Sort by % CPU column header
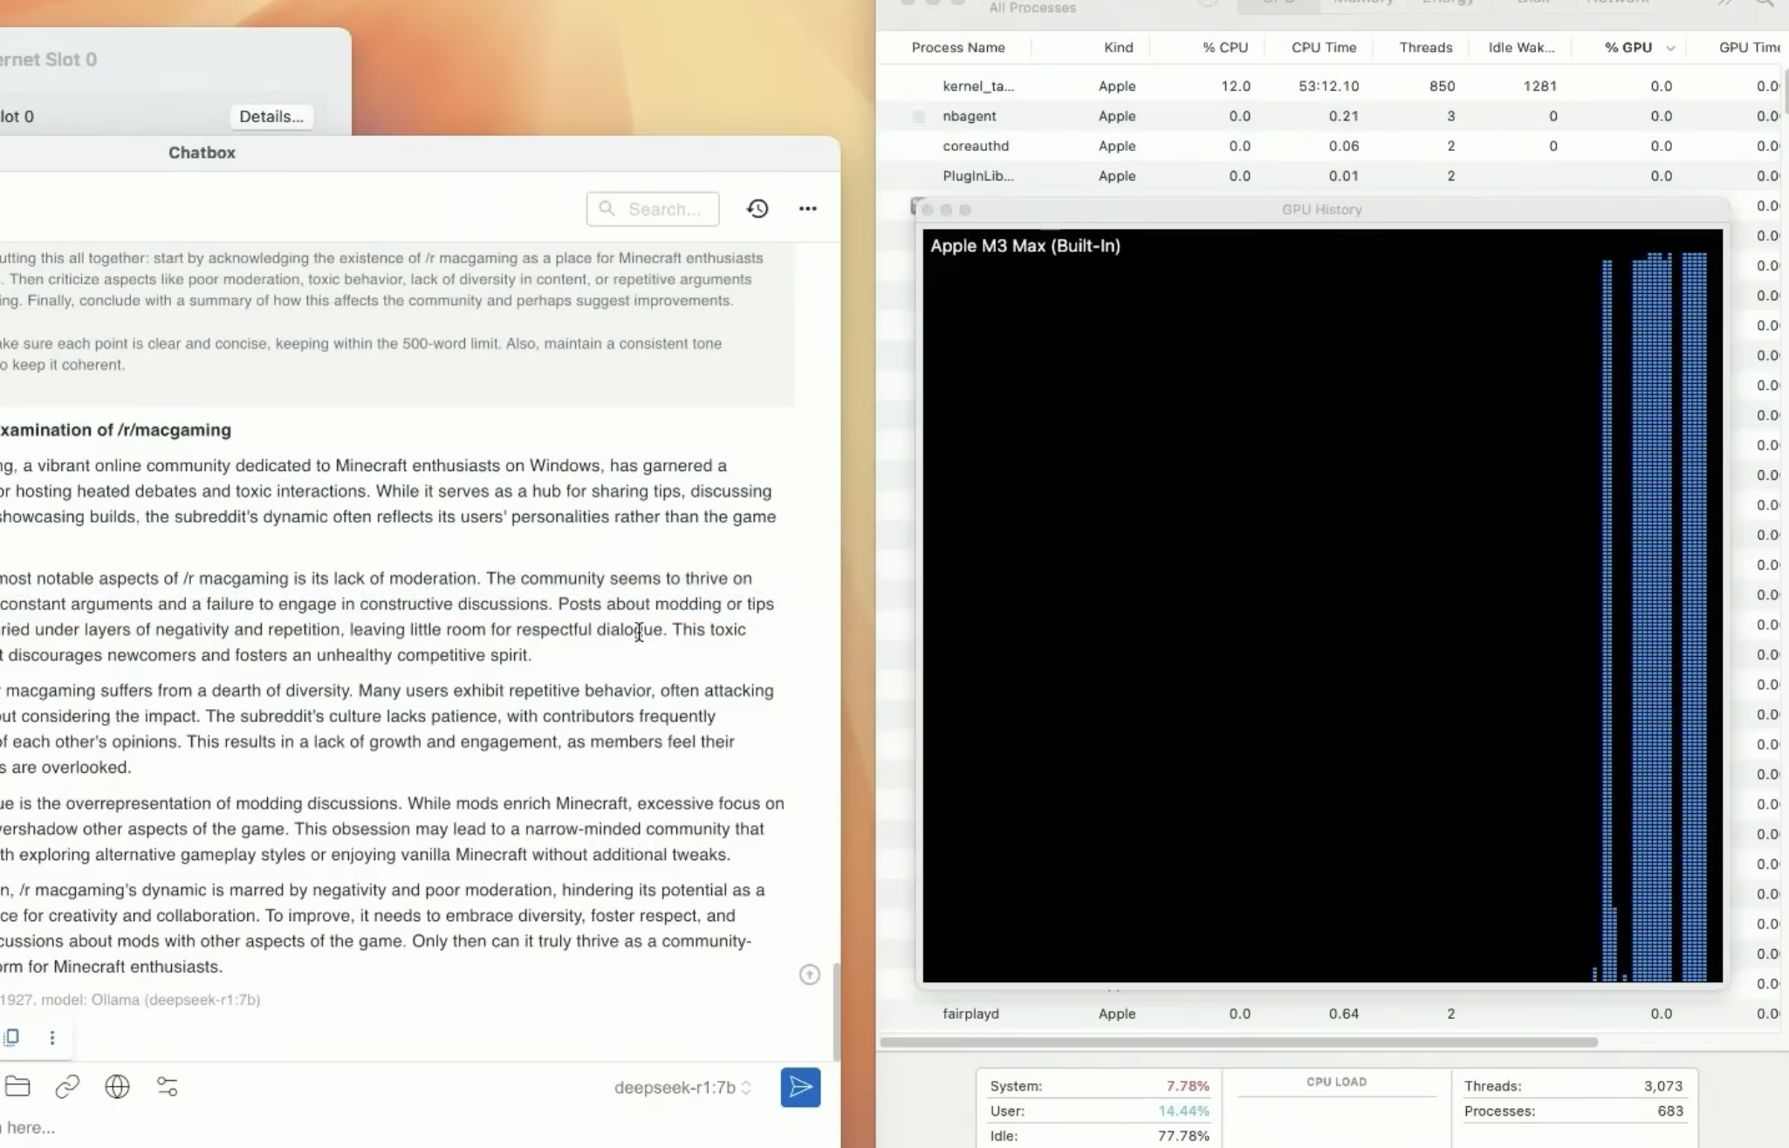The width and height of the screenshot is (1789, 1148). (1224, 47)
